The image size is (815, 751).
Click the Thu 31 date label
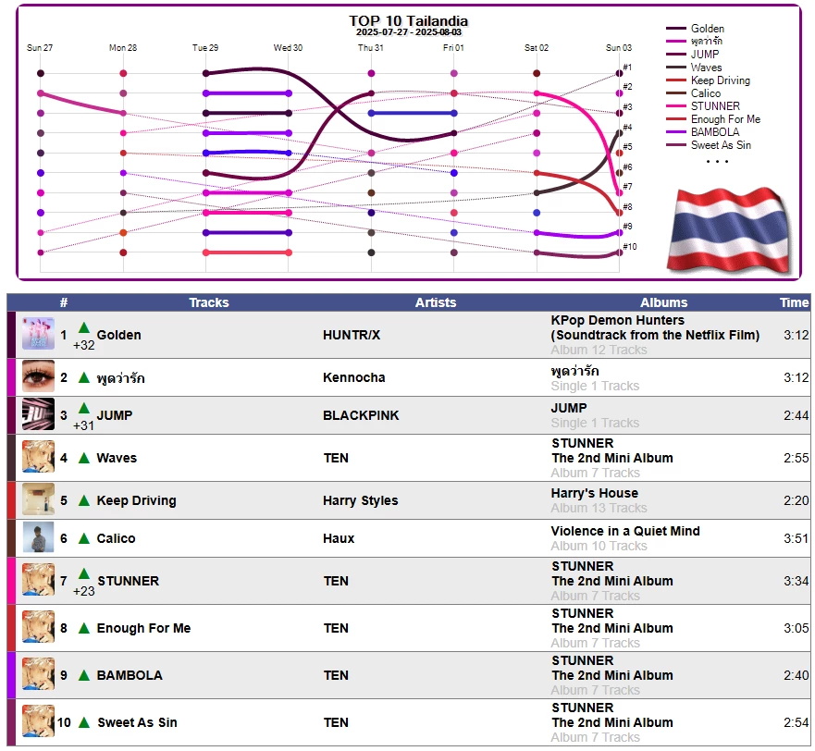[371, 48]
